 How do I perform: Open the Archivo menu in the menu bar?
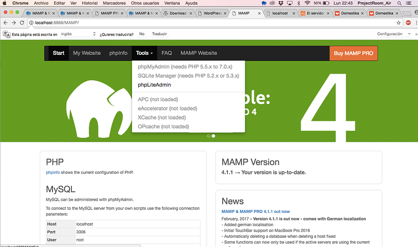[x=41, y=3]
